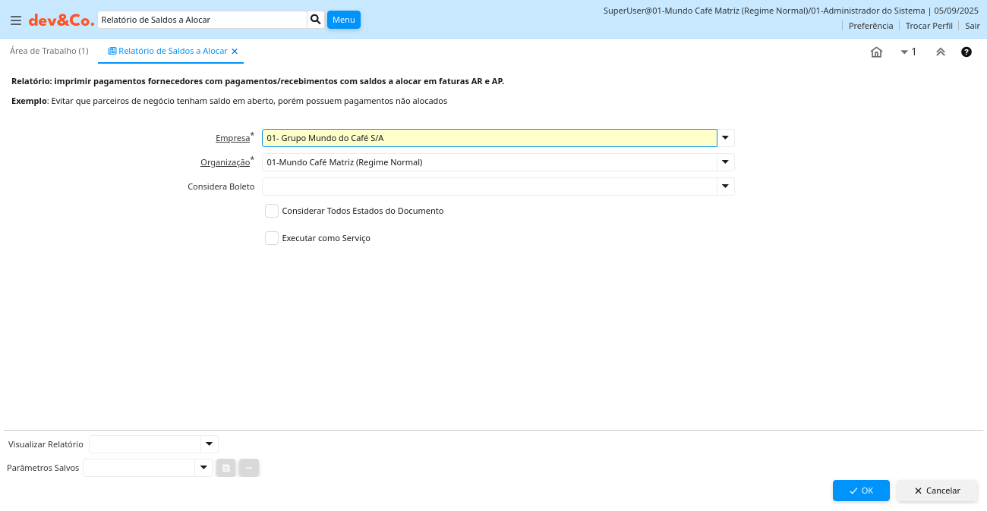Click the collapse header double-chevron icon

[940, 52]
